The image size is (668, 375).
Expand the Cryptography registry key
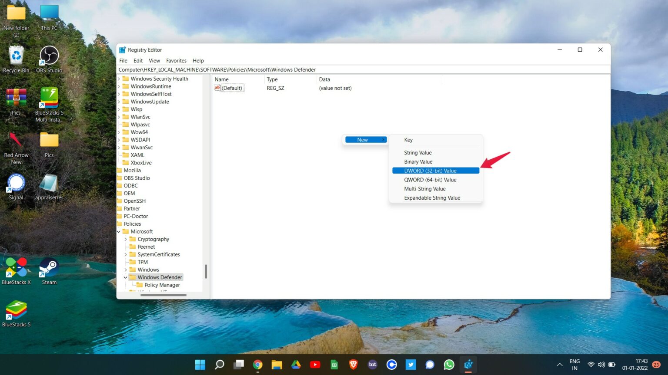click(x=125, y=239)
